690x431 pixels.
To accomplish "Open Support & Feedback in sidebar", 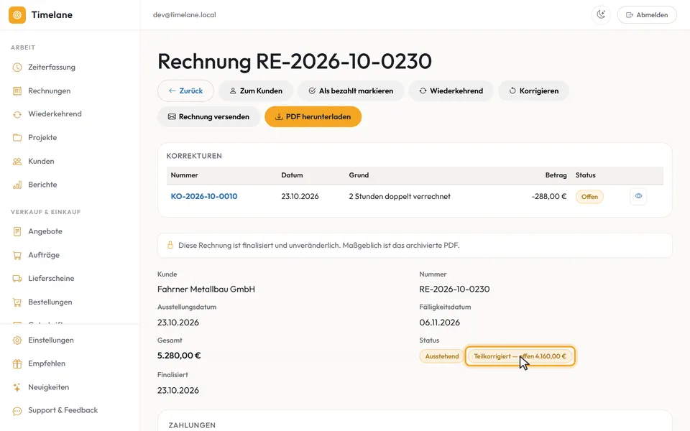I will (x=63, y=410).
